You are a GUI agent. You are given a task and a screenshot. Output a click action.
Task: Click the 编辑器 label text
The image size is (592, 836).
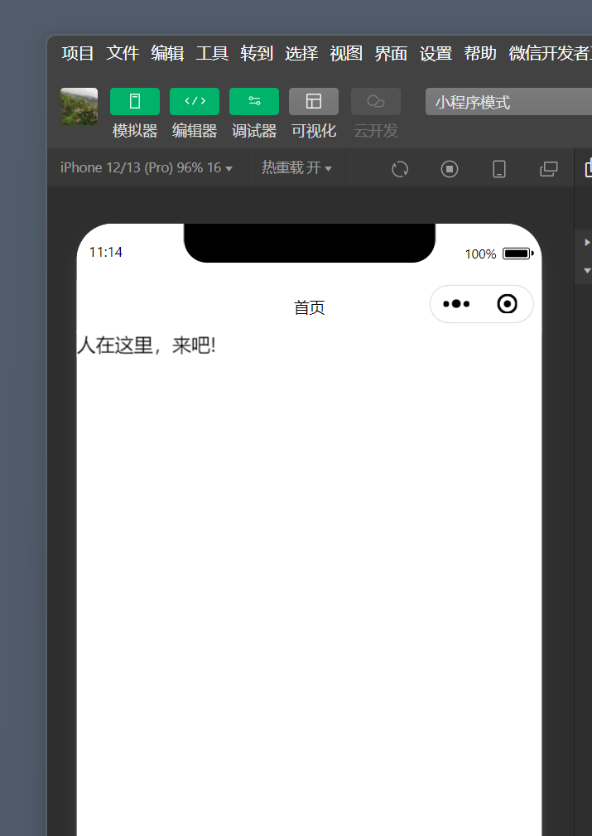pos(195,131)
